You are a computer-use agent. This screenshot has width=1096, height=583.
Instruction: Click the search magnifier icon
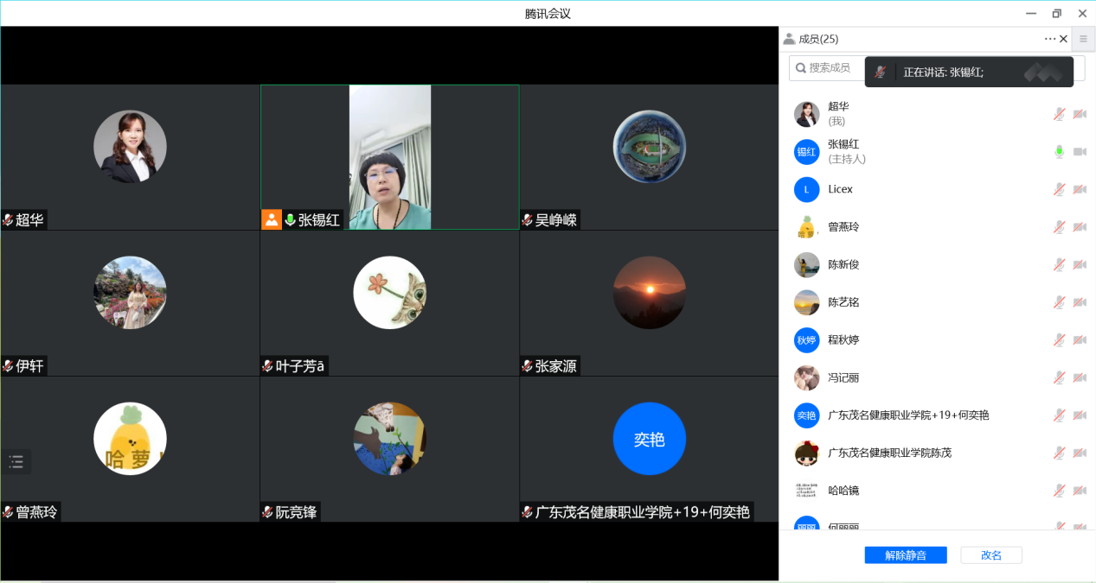point(801,67)
